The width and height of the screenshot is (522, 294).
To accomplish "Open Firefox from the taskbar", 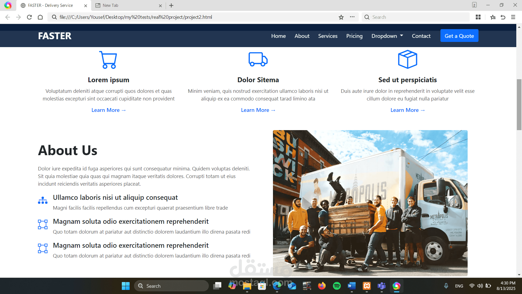I will (x=322, y=286).
